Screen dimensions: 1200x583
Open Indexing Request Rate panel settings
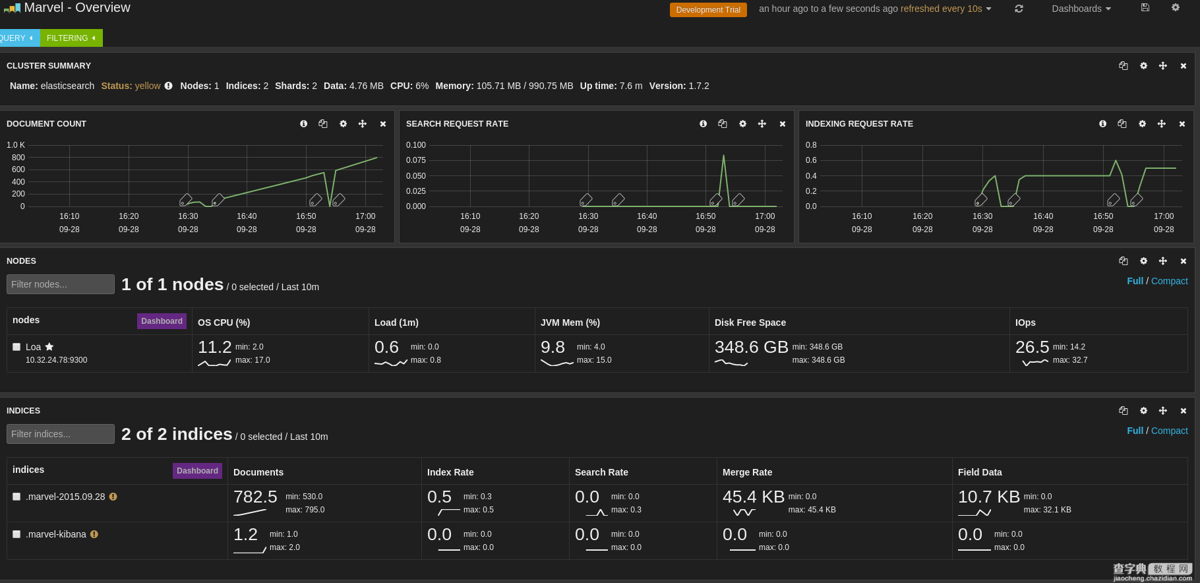(x=1143, y=124)
